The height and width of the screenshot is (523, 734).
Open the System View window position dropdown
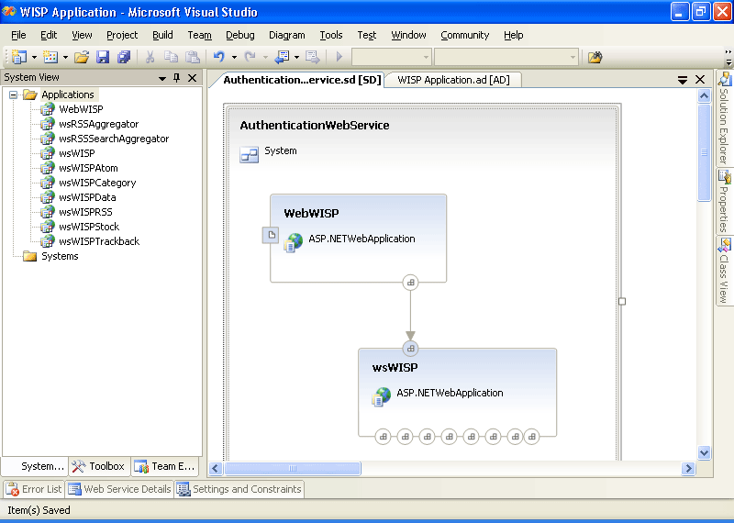pyautogui.click(x=162, y=78)
